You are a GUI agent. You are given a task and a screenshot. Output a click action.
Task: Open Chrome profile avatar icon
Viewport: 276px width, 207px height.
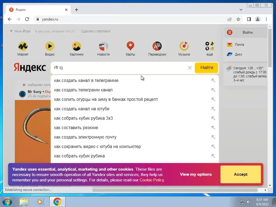coord(257,19)
